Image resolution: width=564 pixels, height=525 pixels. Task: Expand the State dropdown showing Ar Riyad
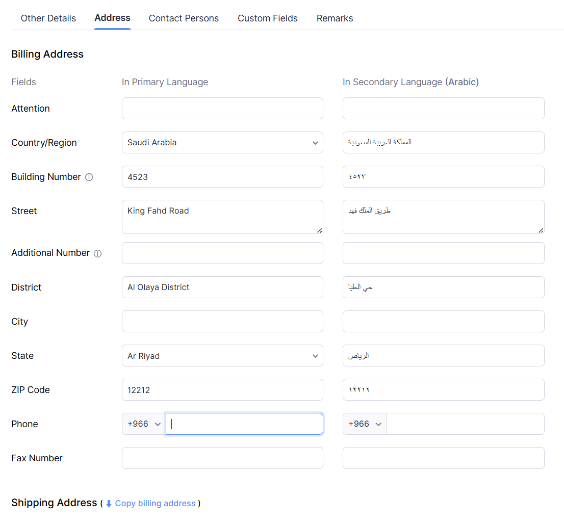[222, 356]
